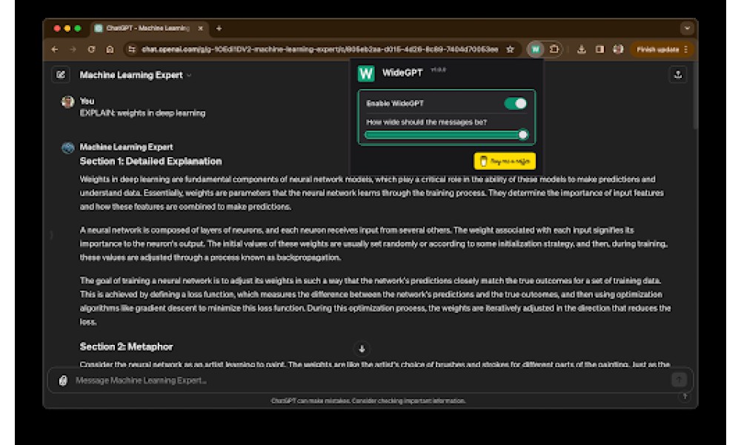Click the Finish update button

click(x=657, y=49)
